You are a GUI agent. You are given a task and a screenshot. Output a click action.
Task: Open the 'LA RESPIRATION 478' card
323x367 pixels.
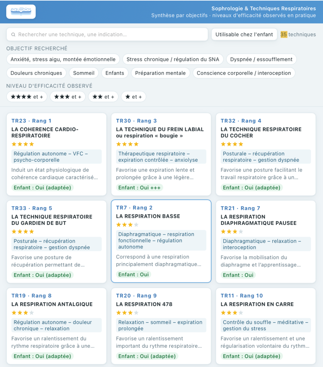point(161,326)
